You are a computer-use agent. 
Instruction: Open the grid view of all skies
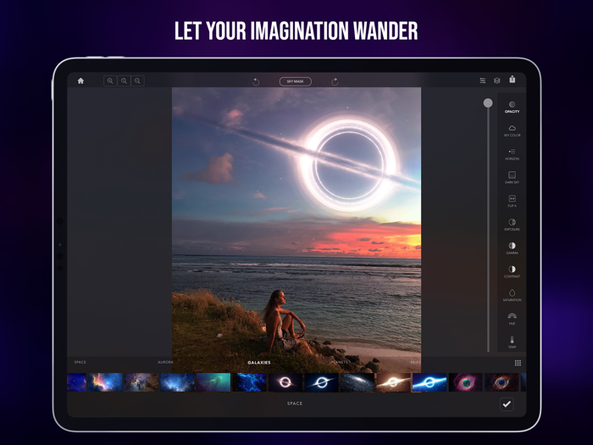tap(518, 363)
